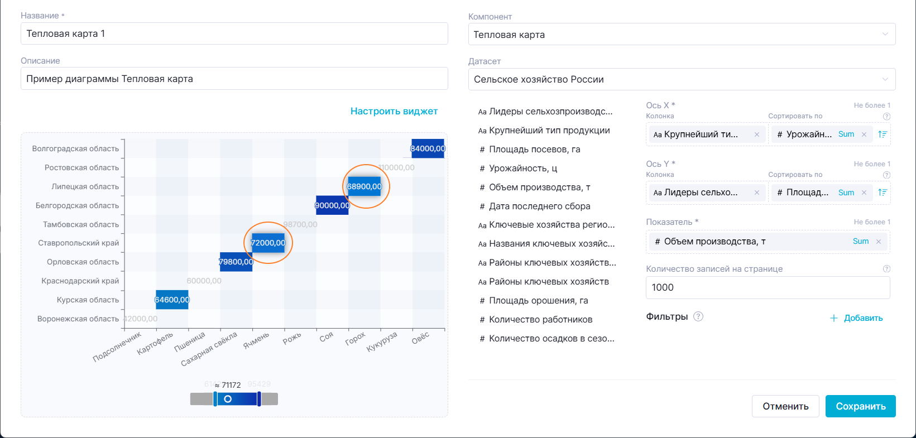Open the Компонент dropdown

point(682,35)
